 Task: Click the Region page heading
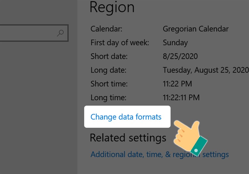[112, 7]
